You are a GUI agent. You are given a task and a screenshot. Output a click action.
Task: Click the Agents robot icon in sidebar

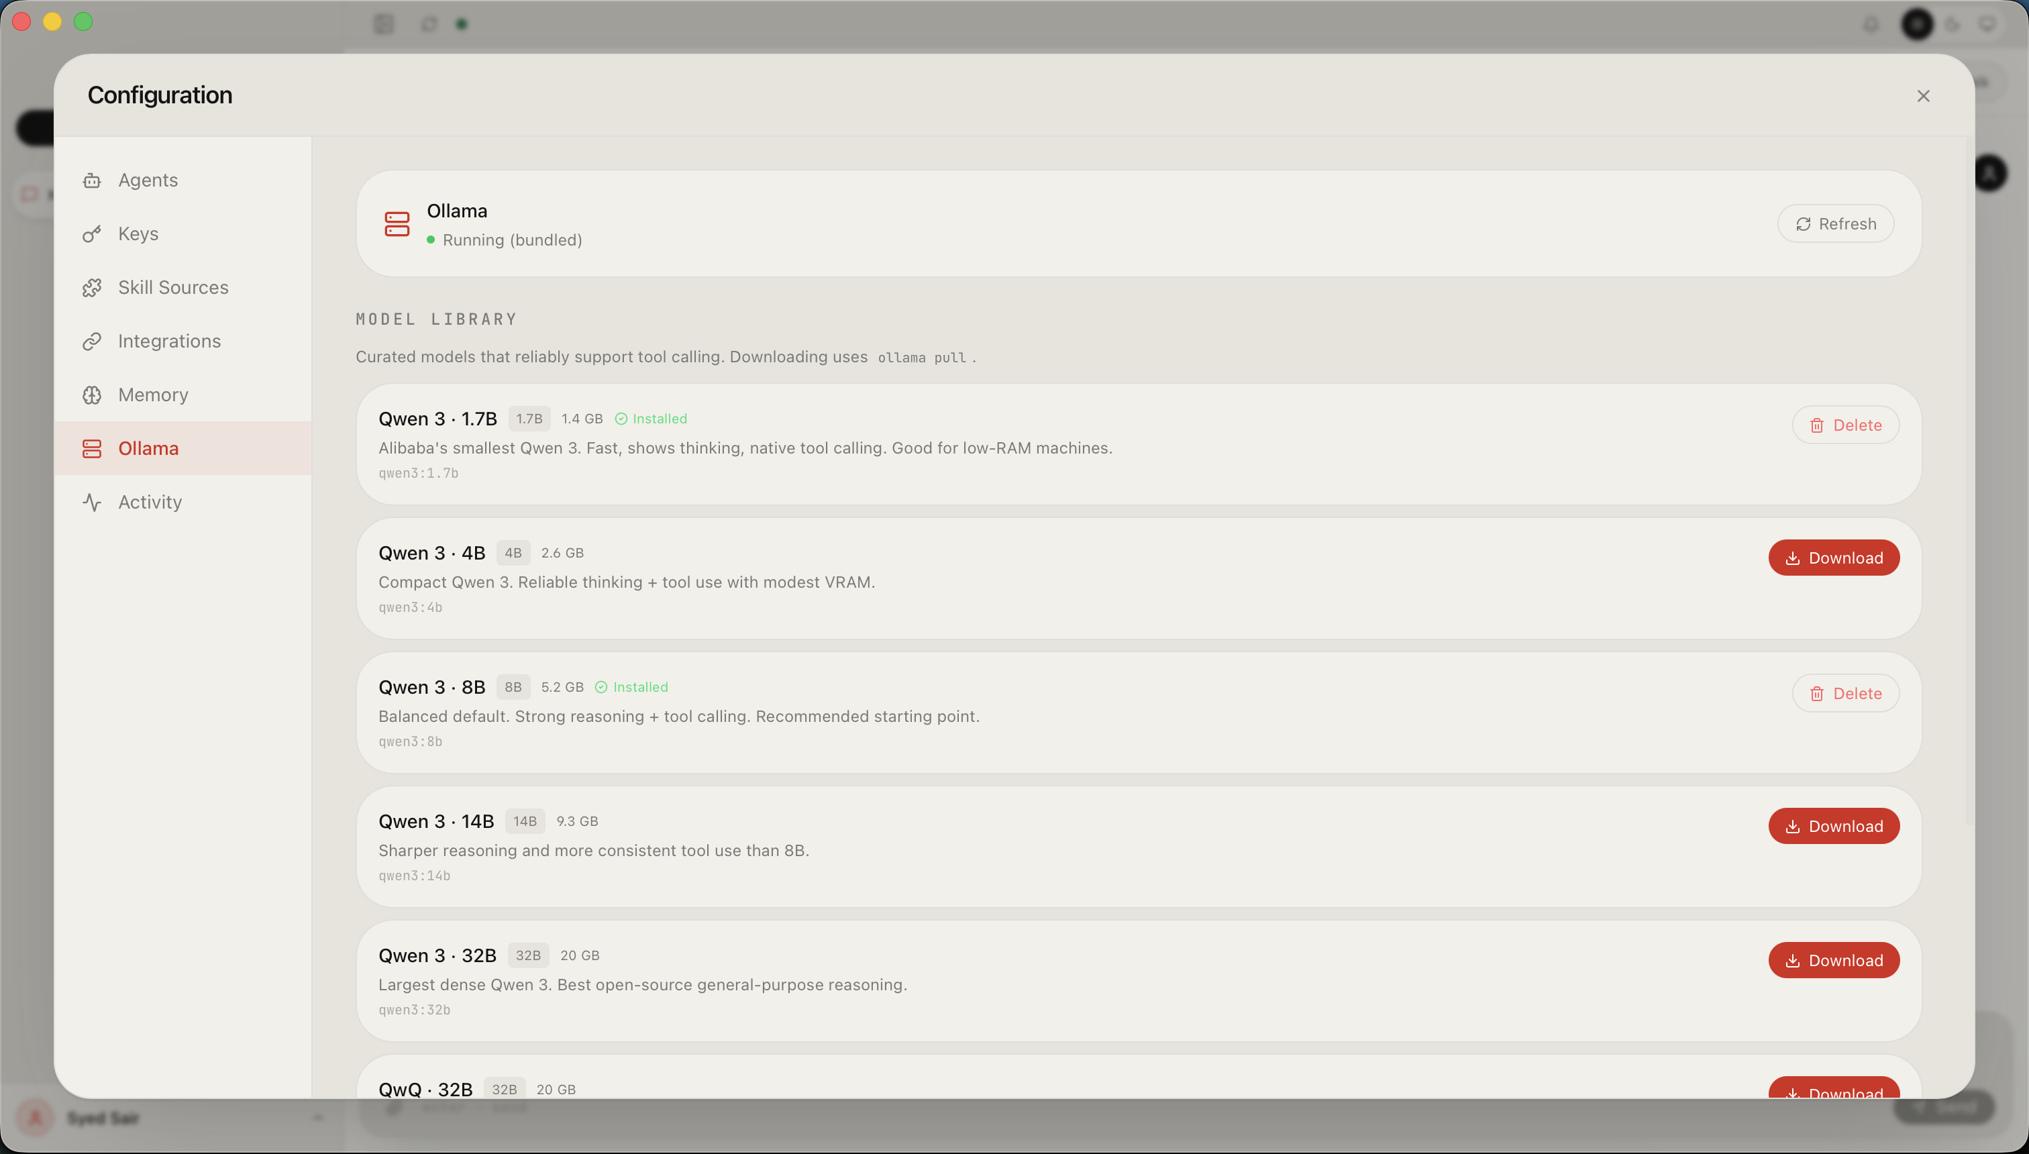(92, 180)
